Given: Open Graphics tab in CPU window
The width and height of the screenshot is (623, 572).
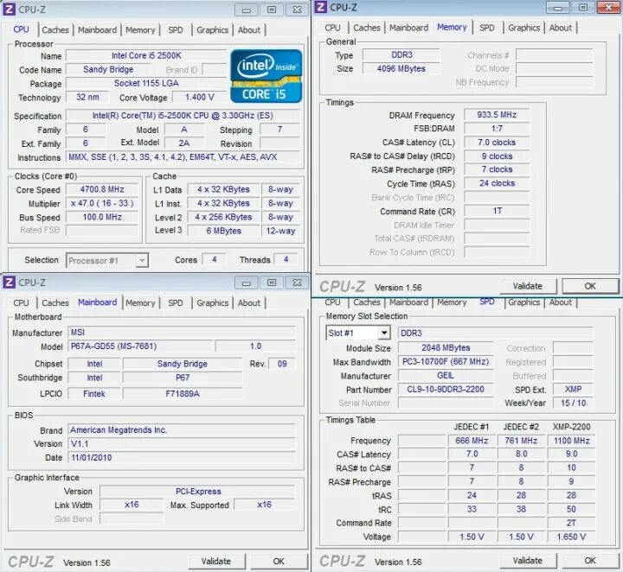Looking at the screenshot, I should [x=213, y=30].
